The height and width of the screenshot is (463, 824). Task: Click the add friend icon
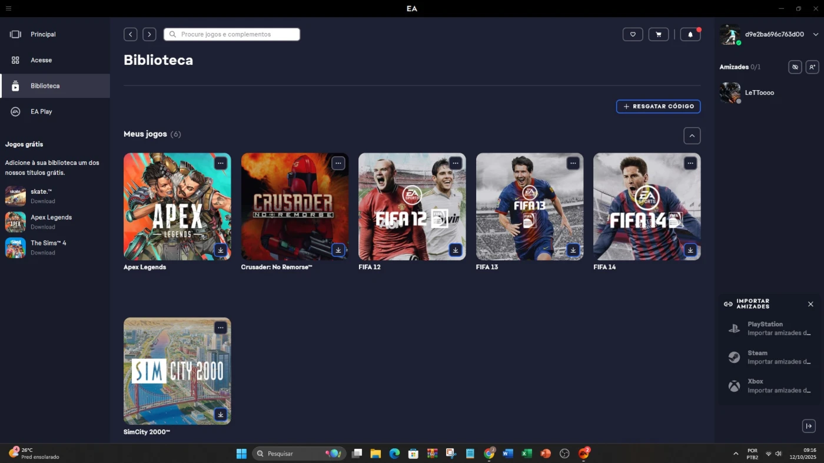tap(812, 67)
